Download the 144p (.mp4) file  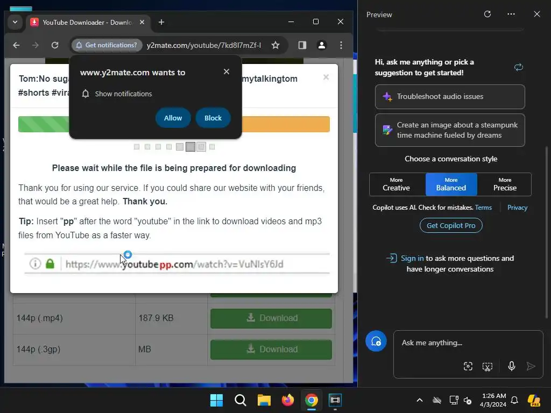(271, 318)
